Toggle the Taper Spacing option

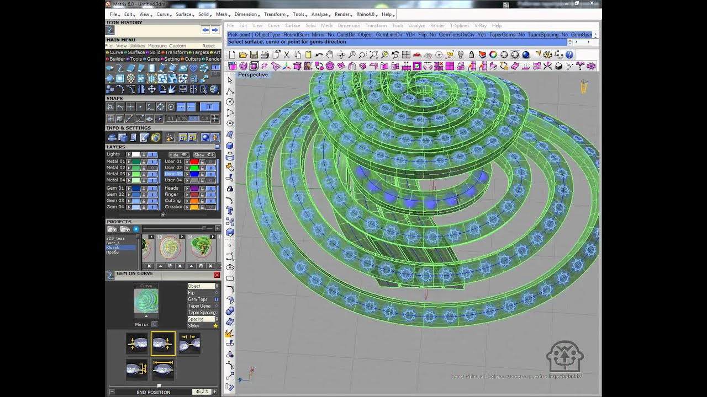[x=217, y=313]
